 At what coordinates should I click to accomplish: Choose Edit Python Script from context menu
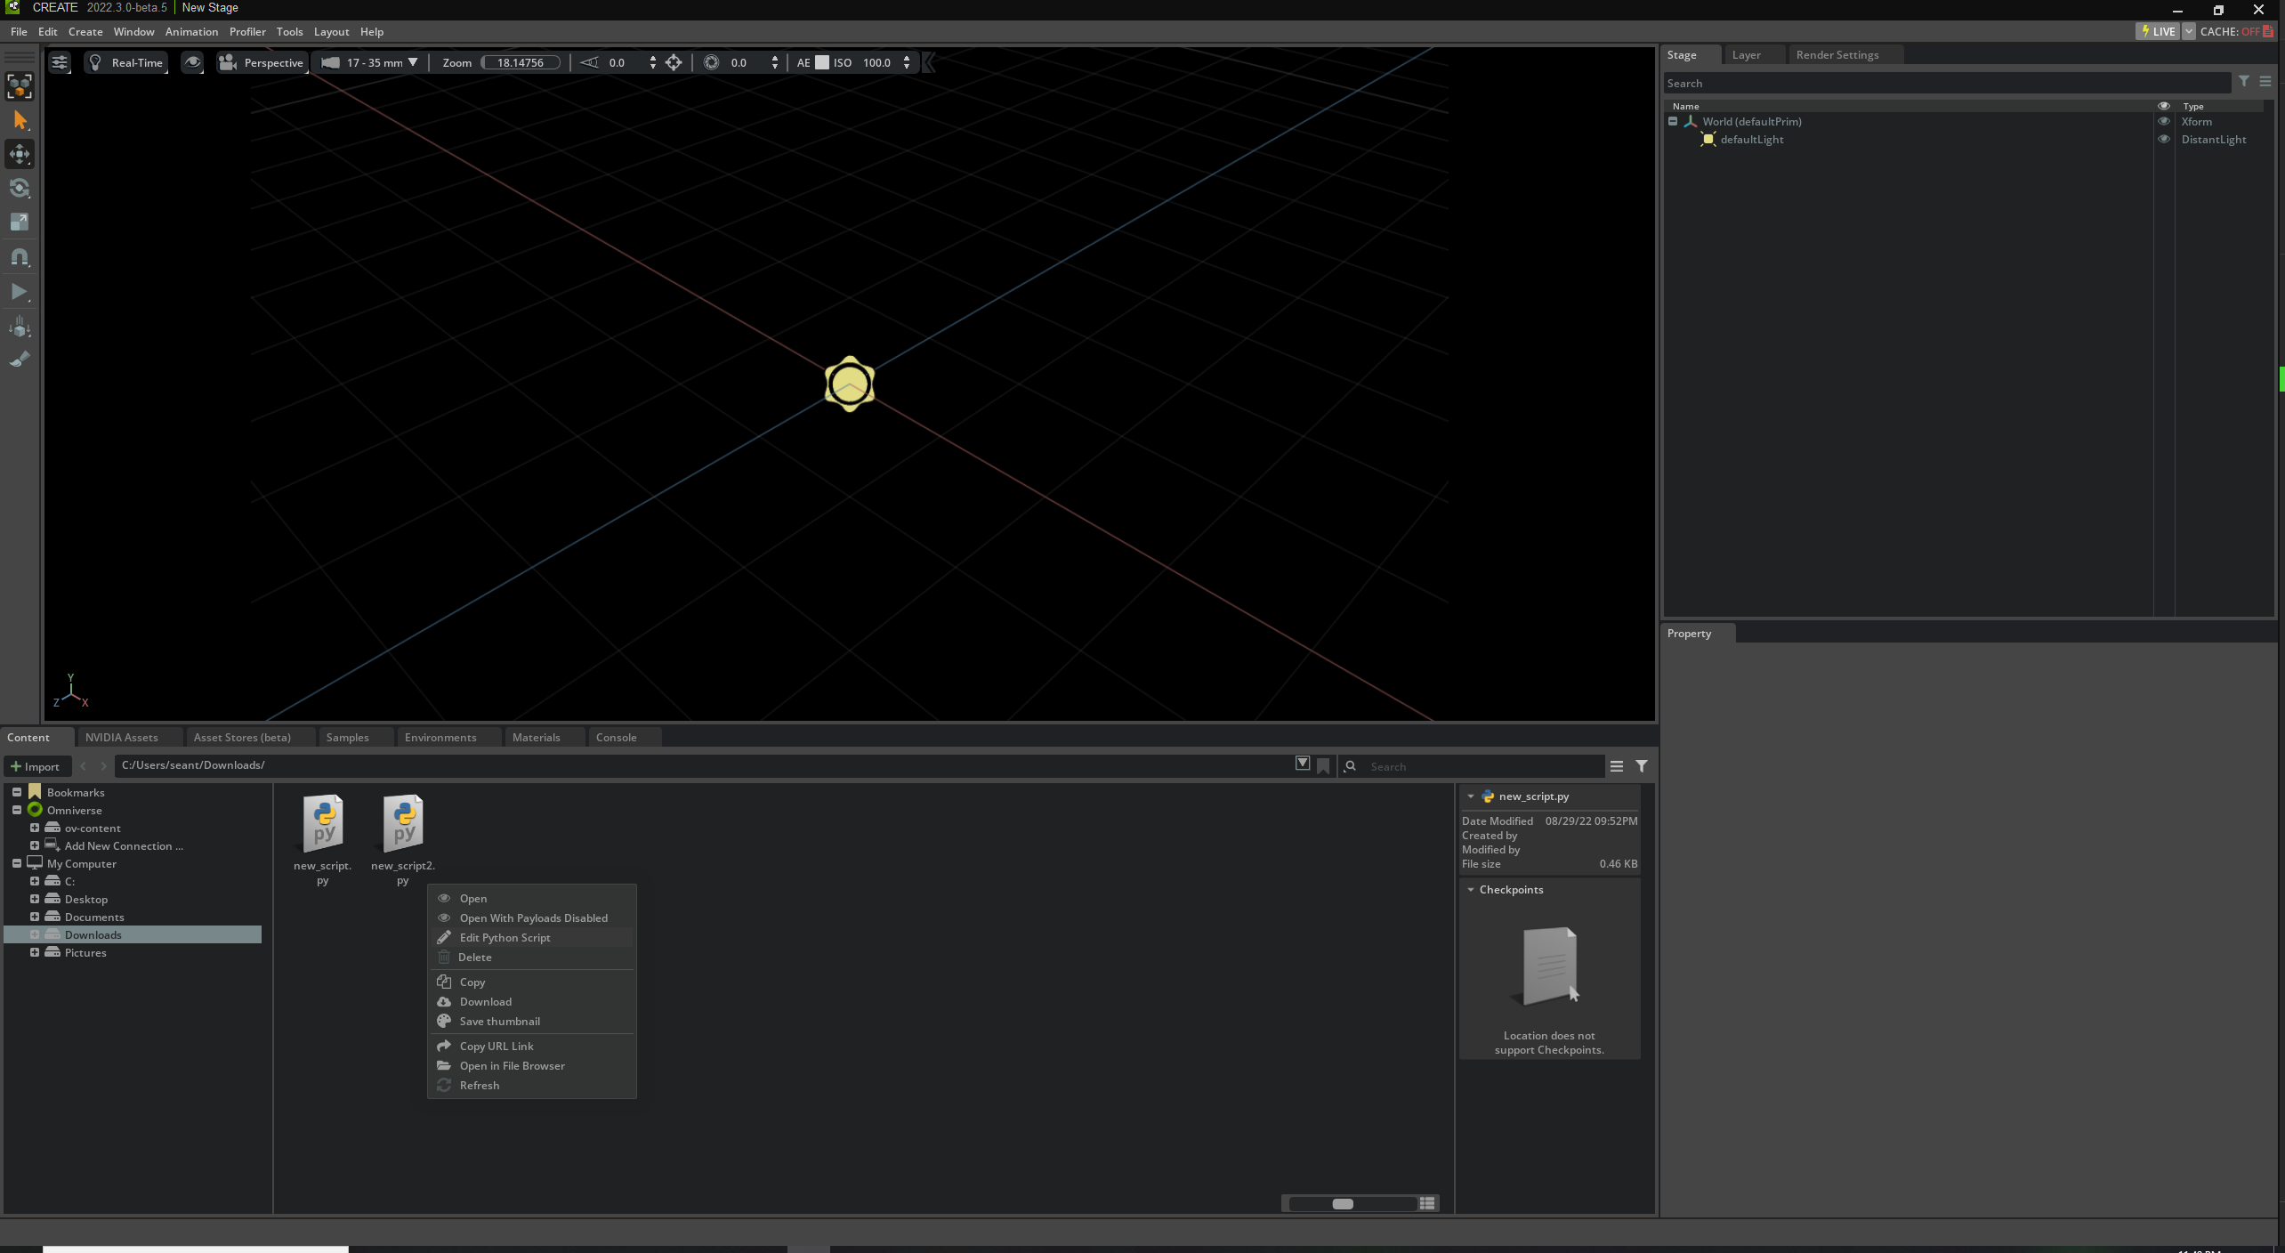(x=505, y=938)
